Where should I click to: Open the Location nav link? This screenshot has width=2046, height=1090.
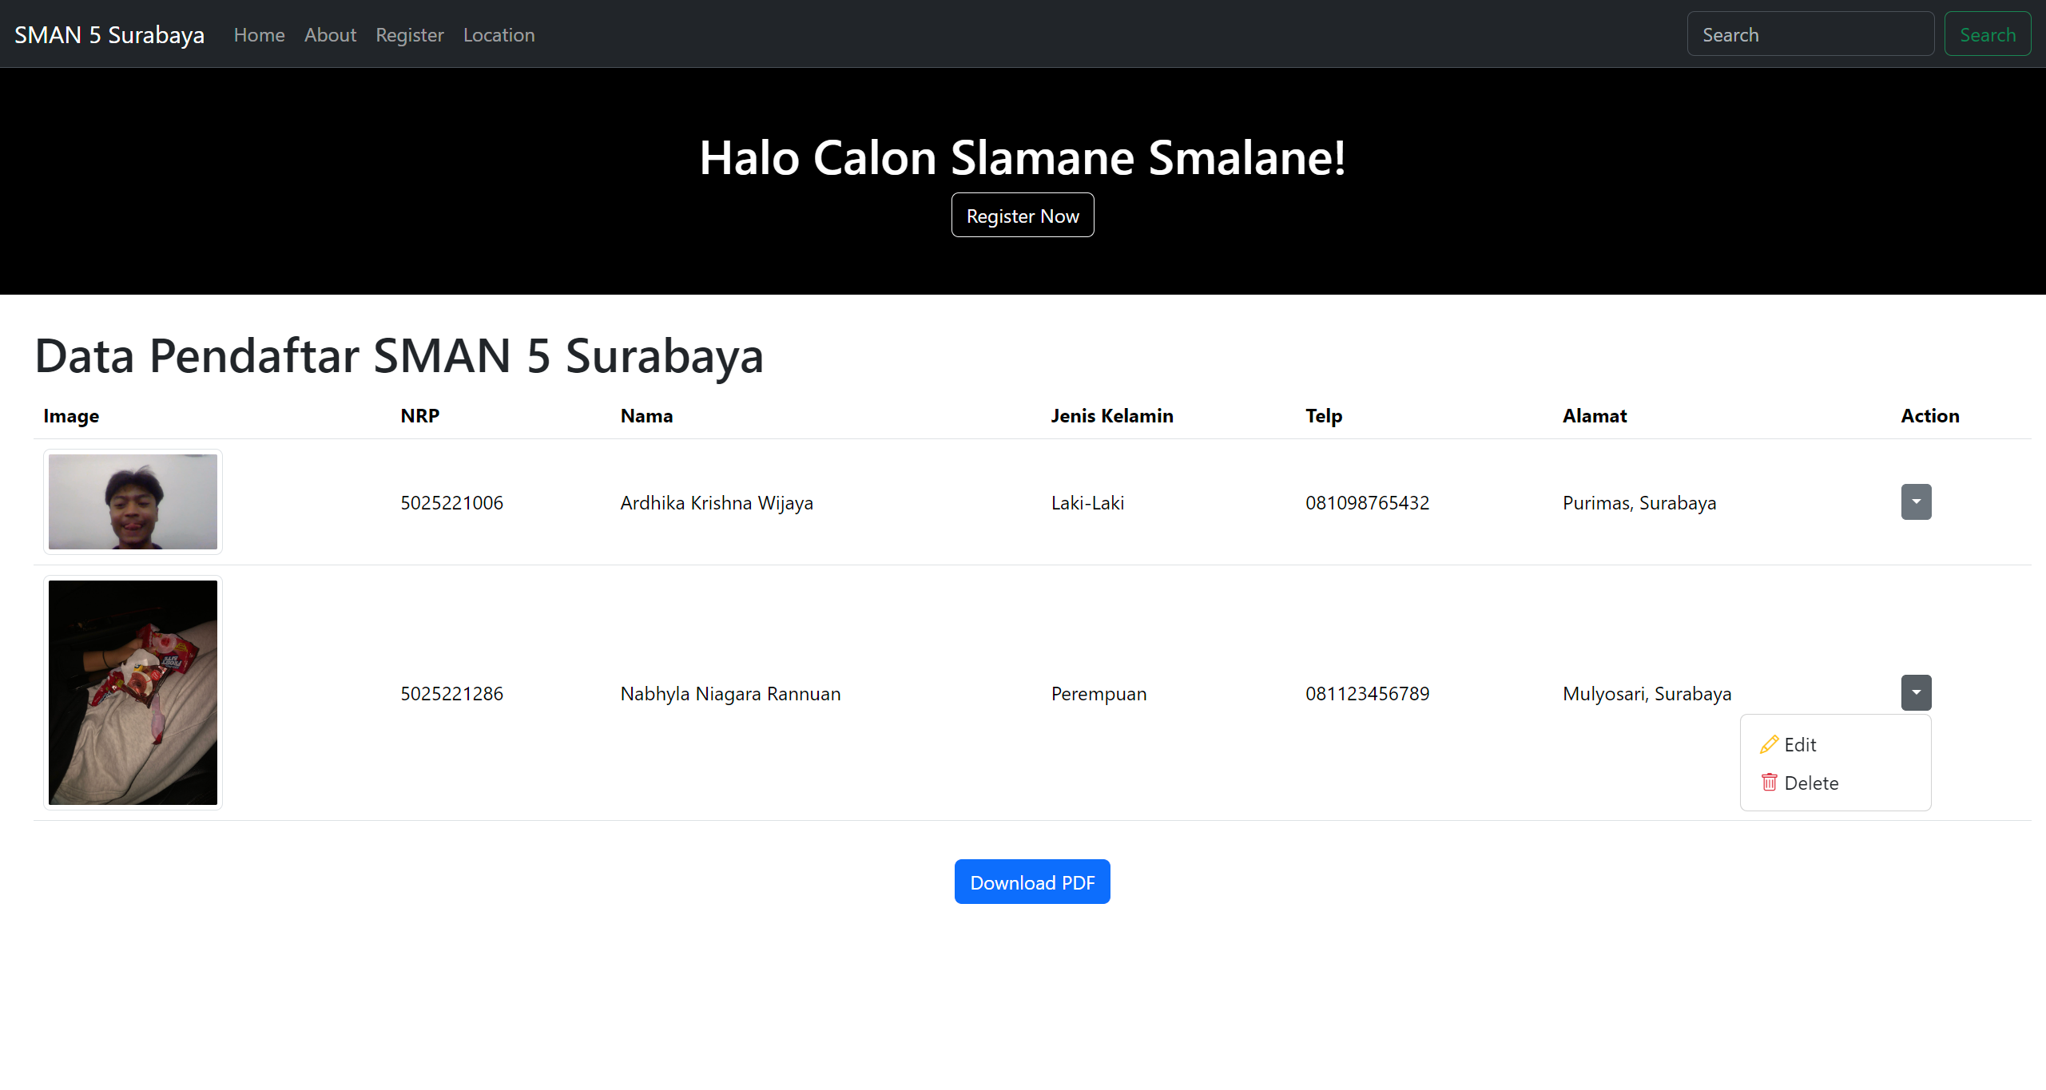(499, 35)
